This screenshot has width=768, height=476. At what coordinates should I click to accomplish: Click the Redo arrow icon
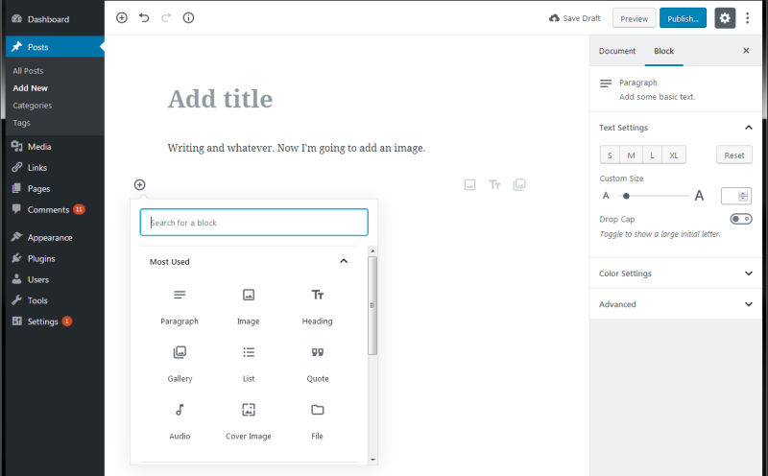166,18
